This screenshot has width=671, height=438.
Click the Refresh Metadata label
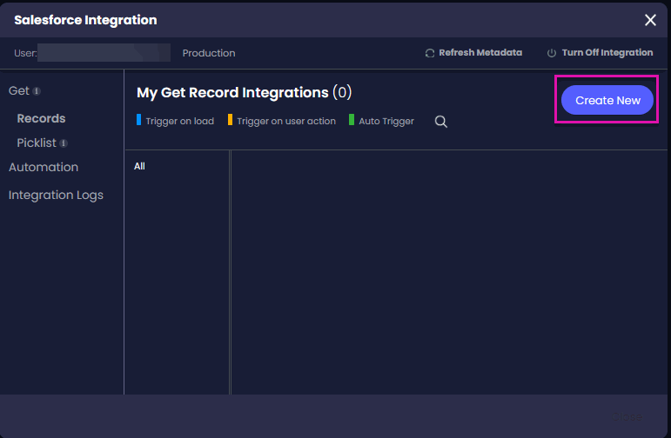point(480,52)
